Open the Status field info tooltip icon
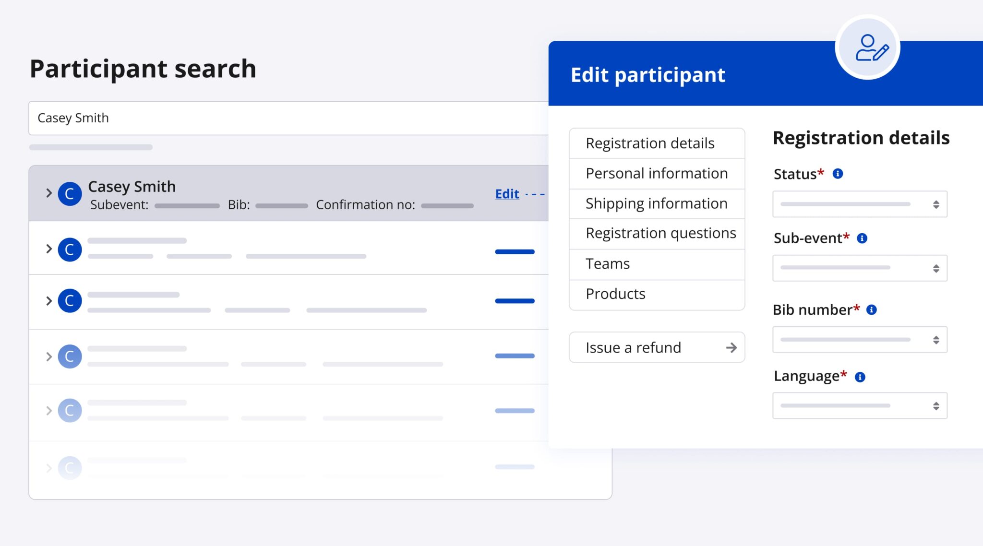 pyautogui.click(x=838, y=174)
